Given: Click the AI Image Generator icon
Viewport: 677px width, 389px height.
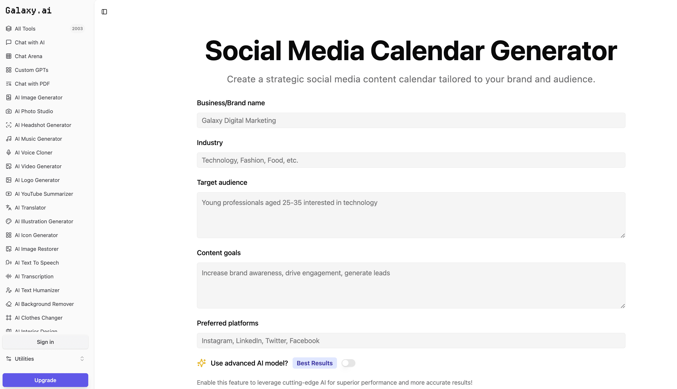Looking at the screenshot, I should tap(8, 97).
